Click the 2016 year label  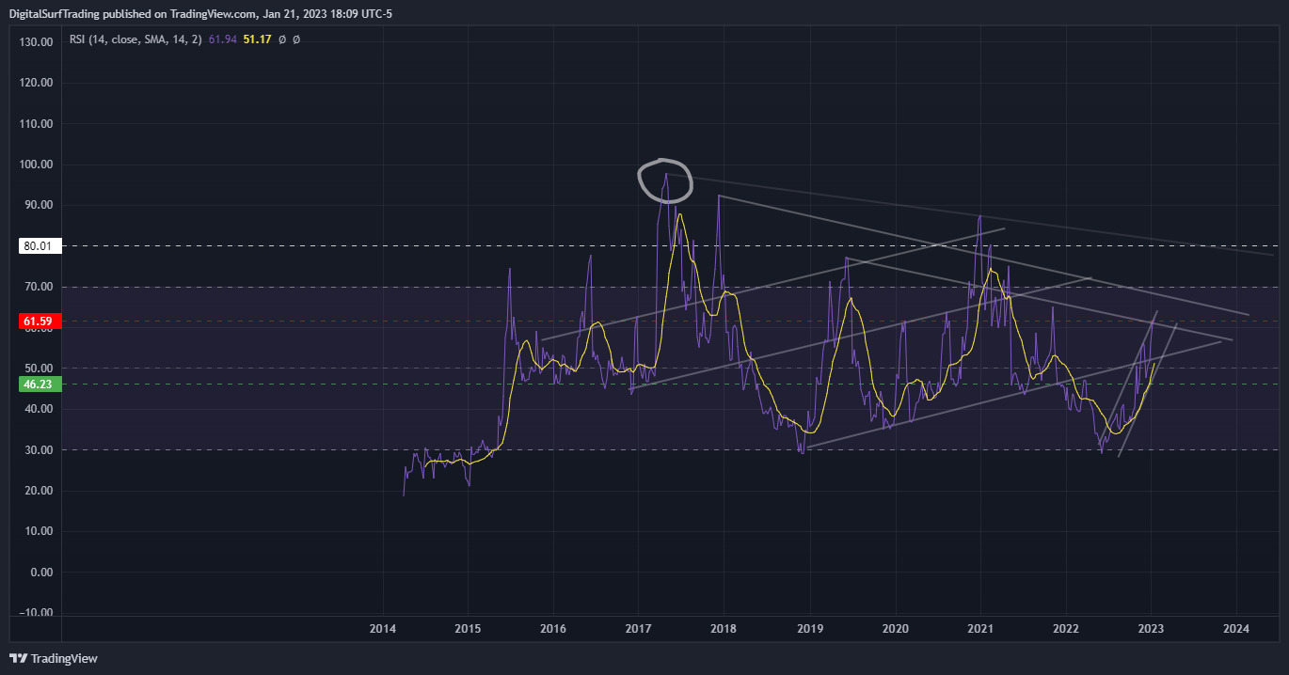coord(553,628)
